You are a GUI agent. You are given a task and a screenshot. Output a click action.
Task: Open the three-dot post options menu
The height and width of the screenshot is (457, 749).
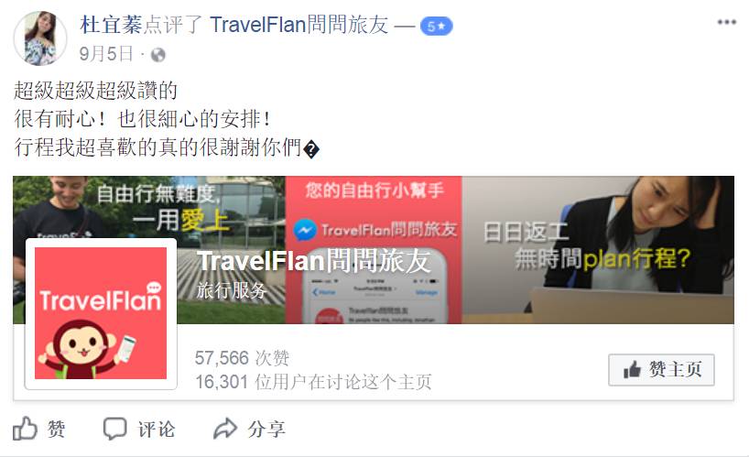[x=726, y=22]
